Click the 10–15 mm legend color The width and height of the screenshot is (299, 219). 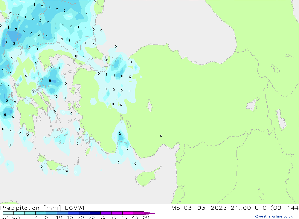62,213
